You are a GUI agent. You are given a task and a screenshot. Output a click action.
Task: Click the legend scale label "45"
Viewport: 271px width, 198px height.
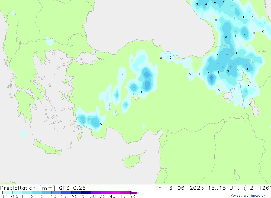122,196
